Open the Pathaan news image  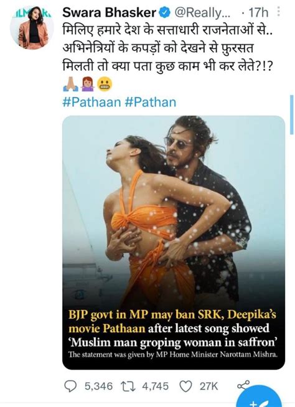pos(174,243)
